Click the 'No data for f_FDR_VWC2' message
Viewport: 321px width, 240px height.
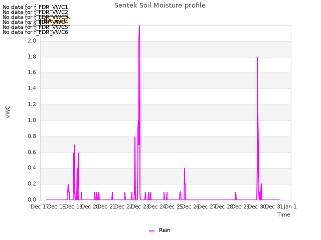35,12
